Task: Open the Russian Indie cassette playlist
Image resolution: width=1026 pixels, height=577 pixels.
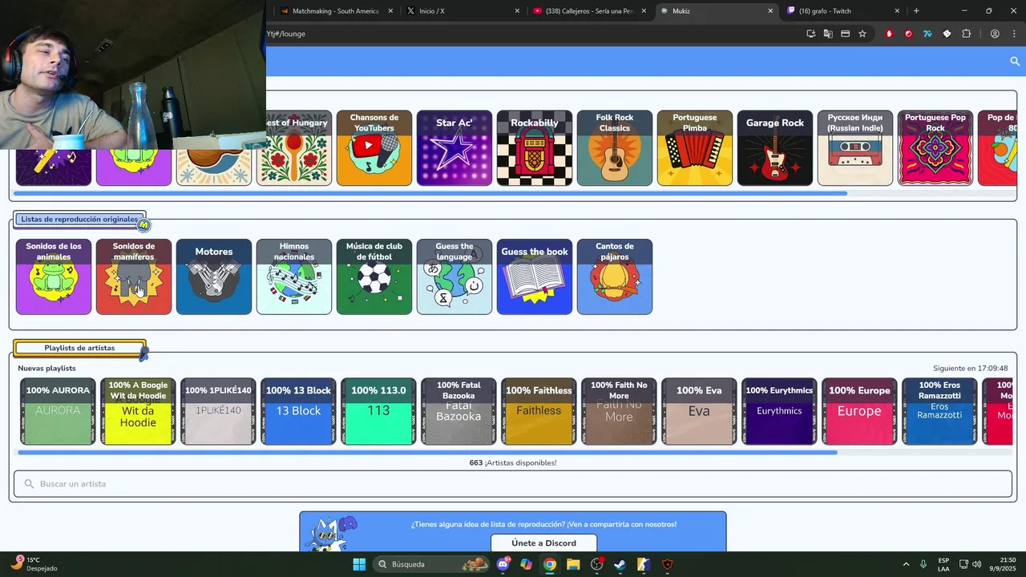Action: (x=855, y=148)
